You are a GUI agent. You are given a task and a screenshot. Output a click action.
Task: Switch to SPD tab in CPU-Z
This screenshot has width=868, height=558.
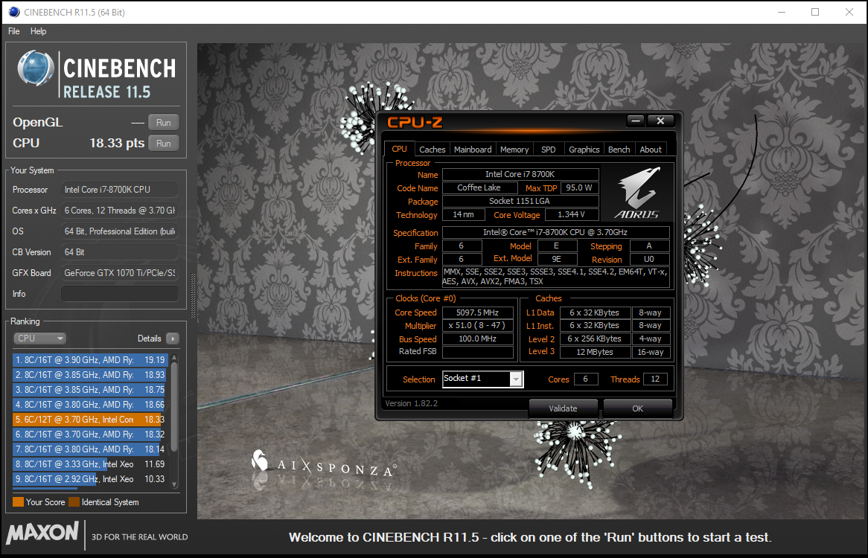(548, 150)
